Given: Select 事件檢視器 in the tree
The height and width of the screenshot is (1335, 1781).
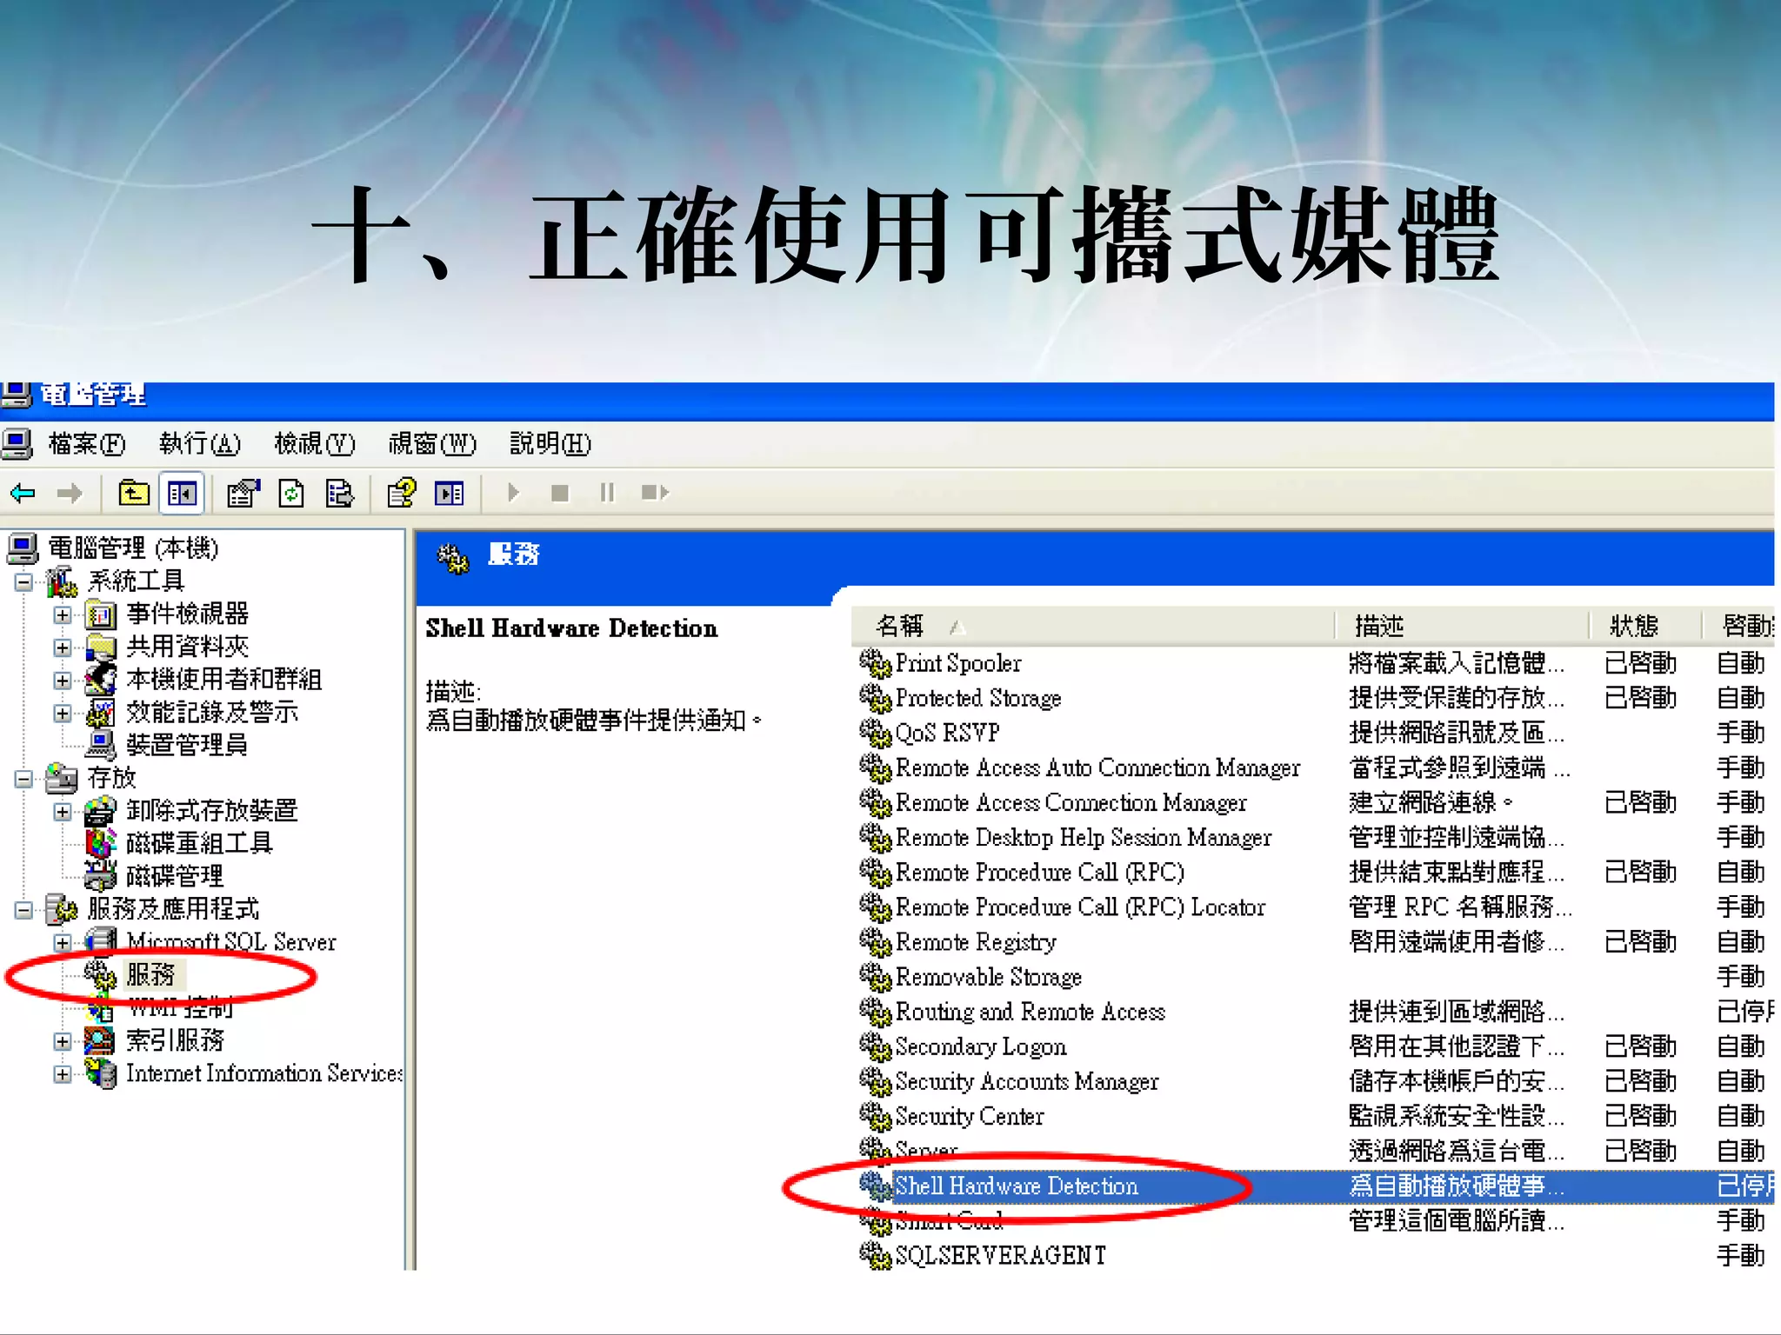Looking at the screenshot, I should (187, 614).
